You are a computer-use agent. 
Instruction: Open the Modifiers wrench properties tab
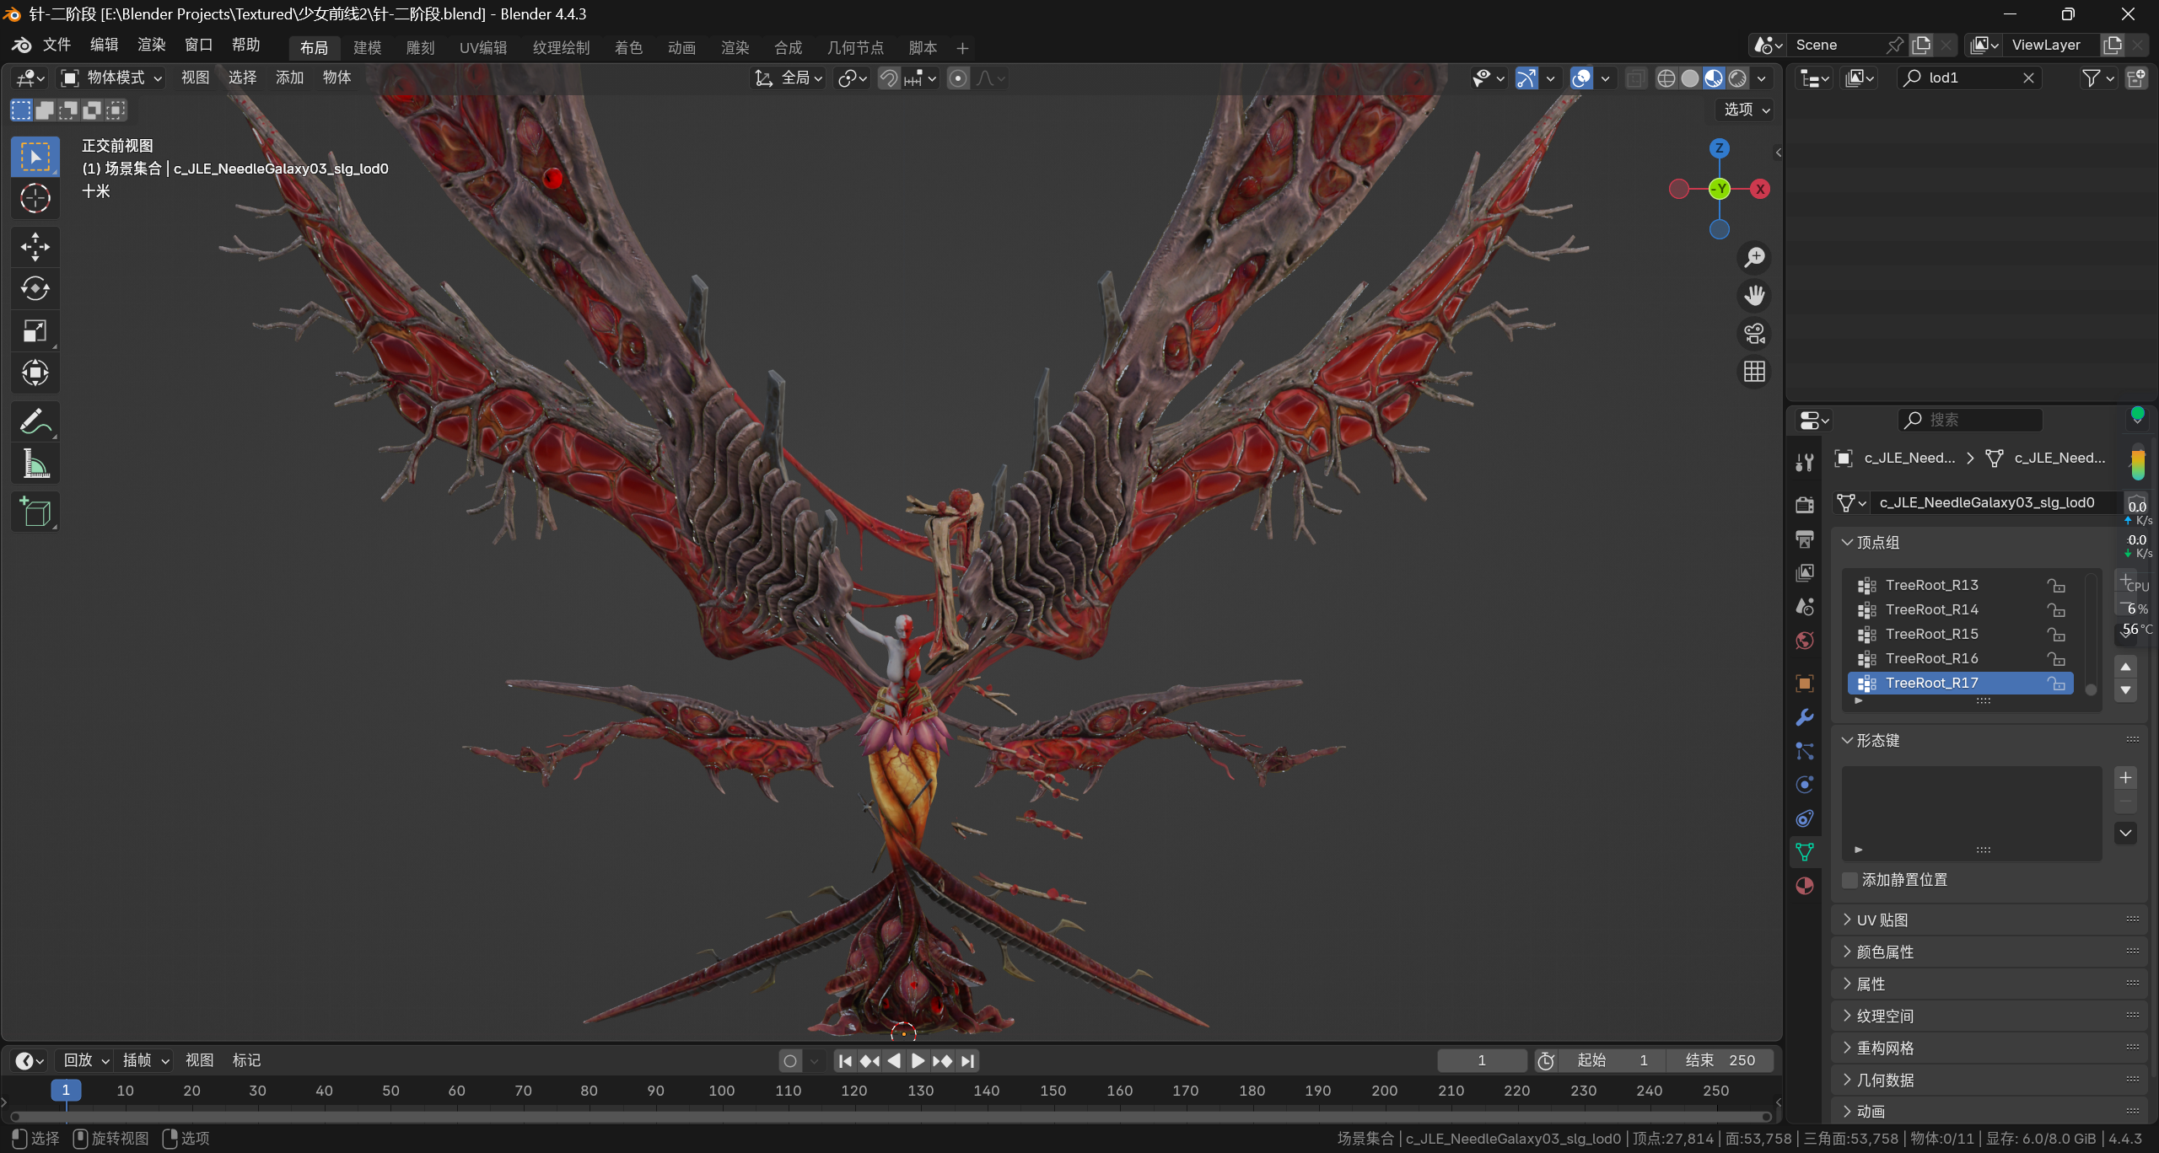1805,717
